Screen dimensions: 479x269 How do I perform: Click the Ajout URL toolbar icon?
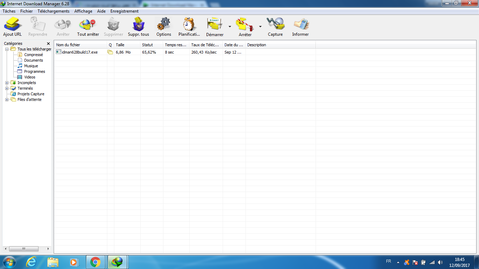pos(13,24)
